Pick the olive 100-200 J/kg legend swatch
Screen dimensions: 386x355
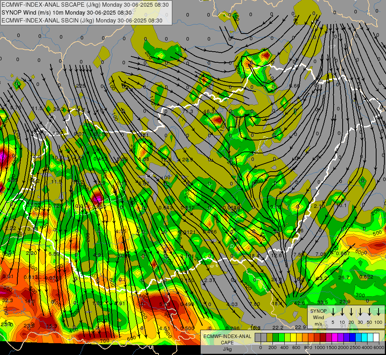(270, 337)
